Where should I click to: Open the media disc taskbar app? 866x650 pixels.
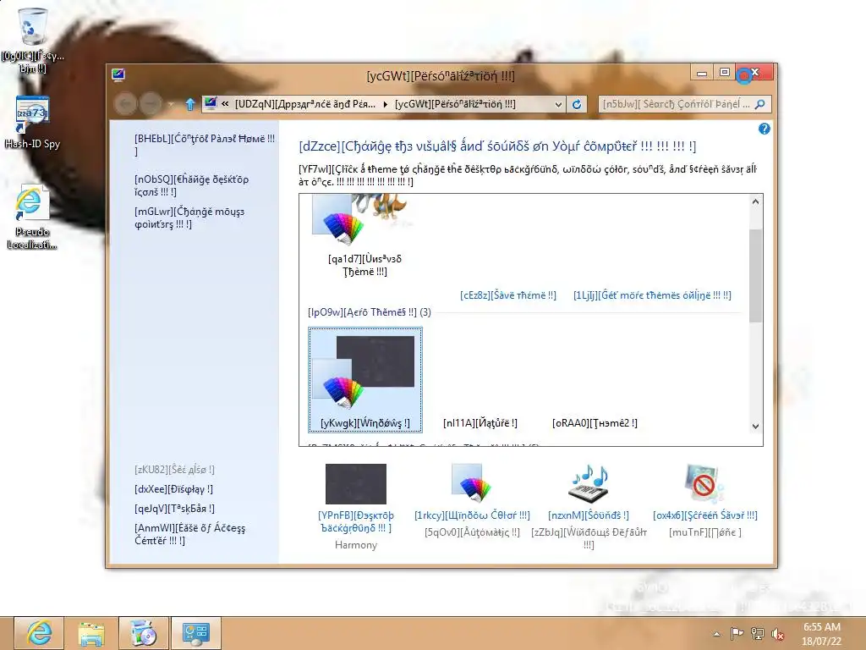tap(143, 633)
